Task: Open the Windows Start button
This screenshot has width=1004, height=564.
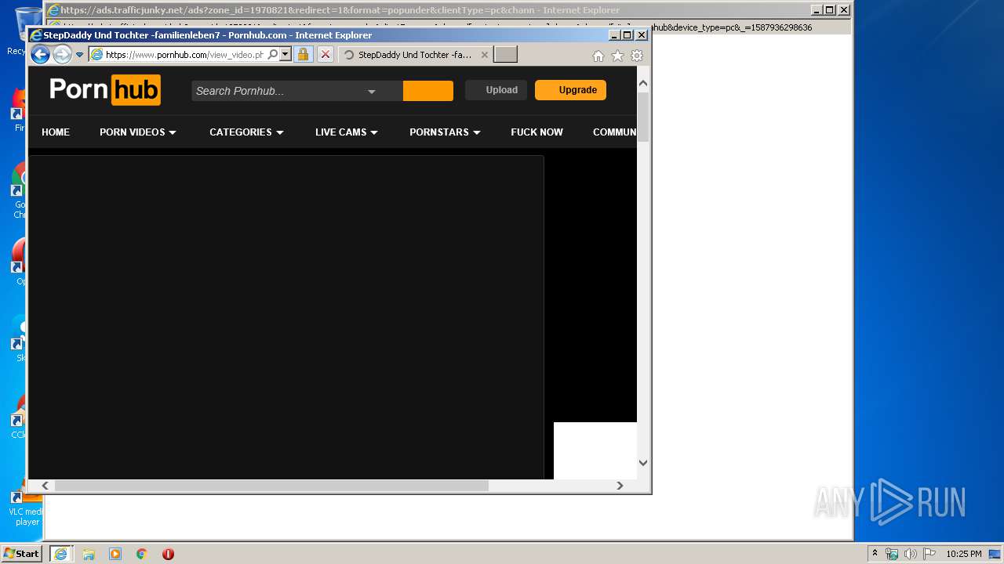Action: (x=22, y=553)
